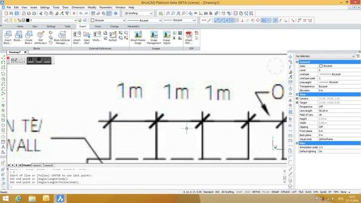Click the Lens length value 50.00 m
Viewport: 361px width, 203px height.
(x=339, y=111)
